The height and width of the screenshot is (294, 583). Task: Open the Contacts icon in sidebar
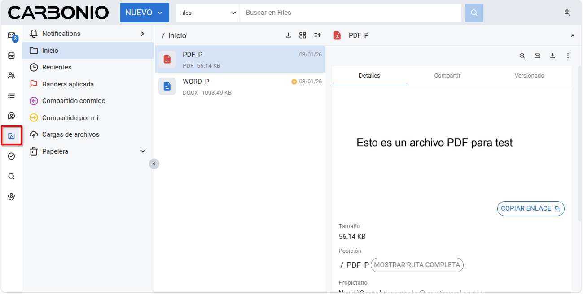click(11, 76)
